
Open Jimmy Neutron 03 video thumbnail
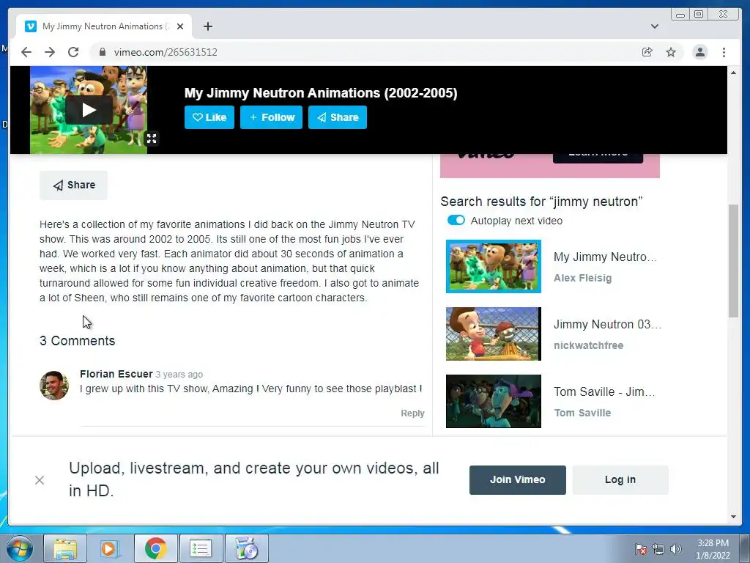click(493, 334)
